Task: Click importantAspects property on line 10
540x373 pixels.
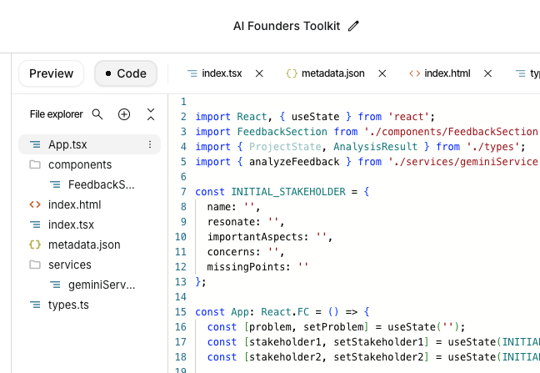Action: click(255, 237)
